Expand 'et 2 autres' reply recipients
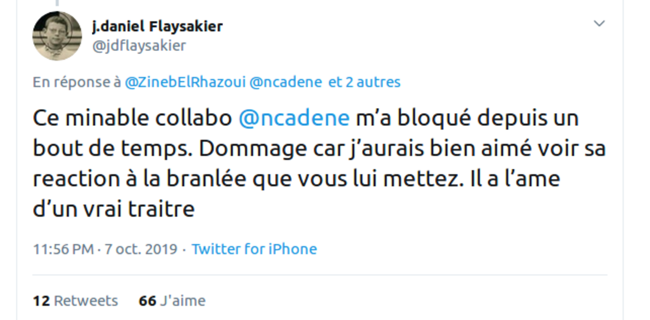650x320 pixels. click(x=364, y=82)
